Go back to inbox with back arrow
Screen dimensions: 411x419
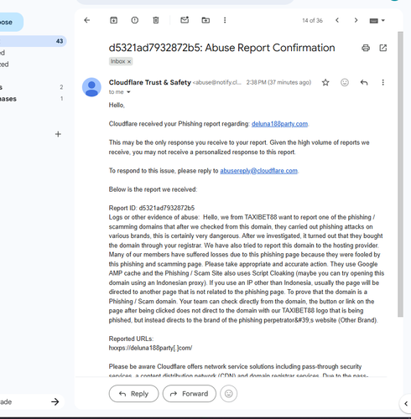tap(87, 20)
